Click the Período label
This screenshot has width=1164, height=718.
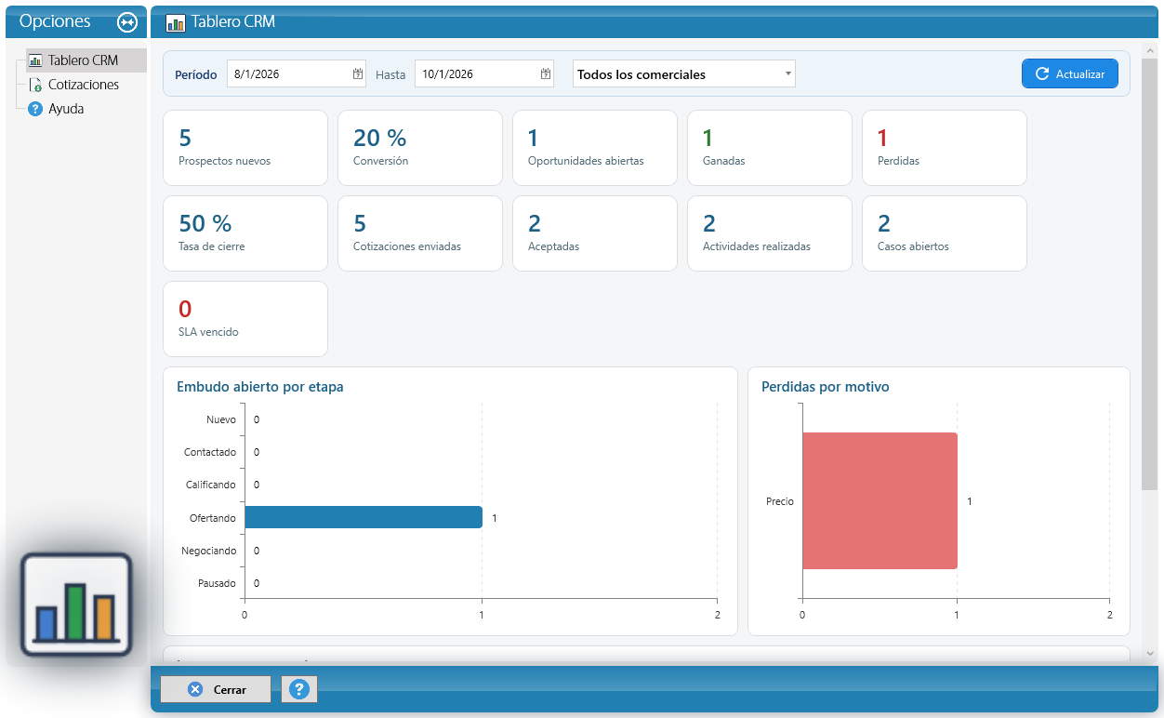[196, 74]
